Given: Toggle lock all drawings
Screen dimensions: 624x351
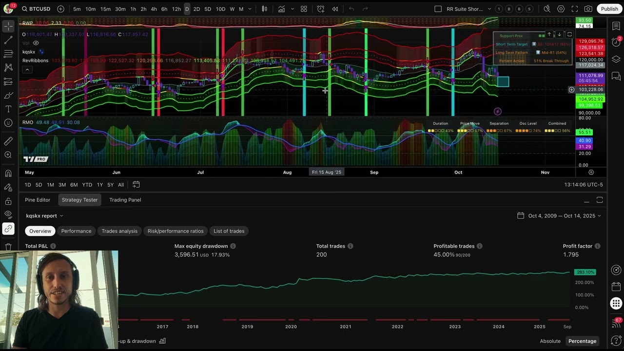Looking at the screenshot, I should pos(8,201).
